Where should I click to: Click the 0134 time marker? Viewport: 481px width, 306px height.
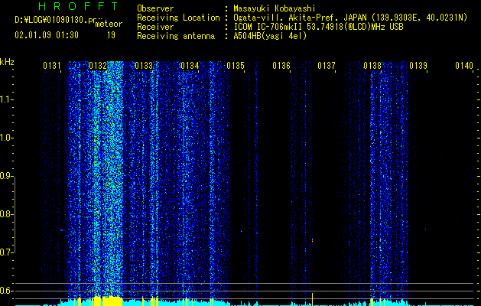190,66
